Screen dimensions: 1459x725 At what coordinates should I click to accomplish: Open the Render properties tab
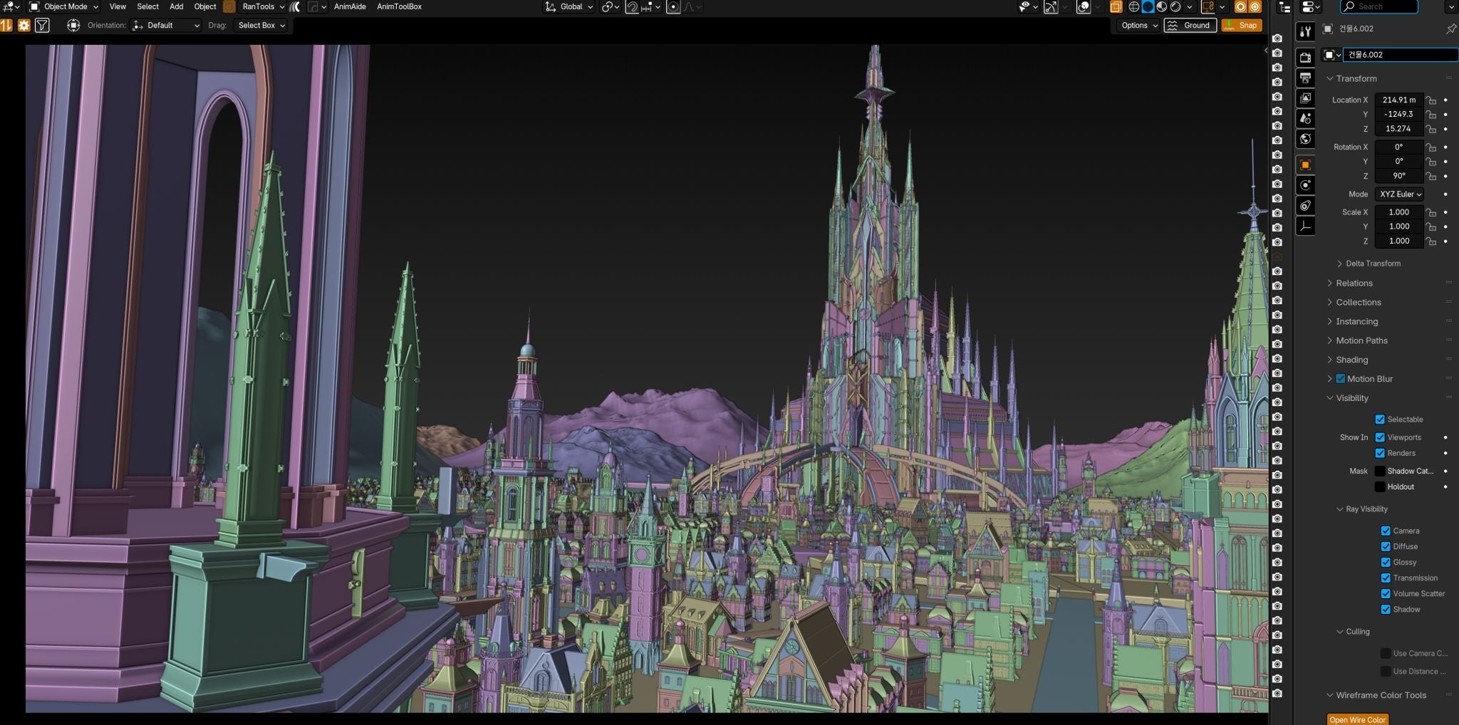1305,58
